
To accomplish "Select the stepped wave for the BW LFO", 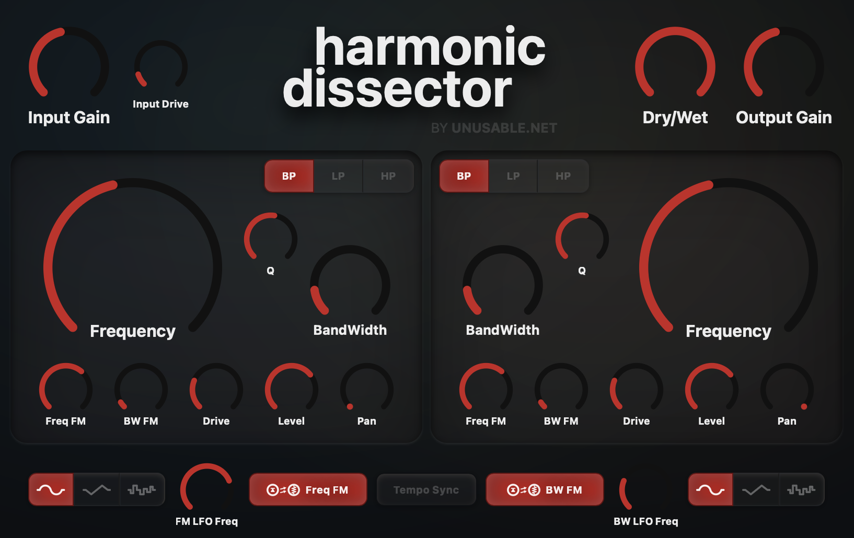I will (x=802, y=489).
